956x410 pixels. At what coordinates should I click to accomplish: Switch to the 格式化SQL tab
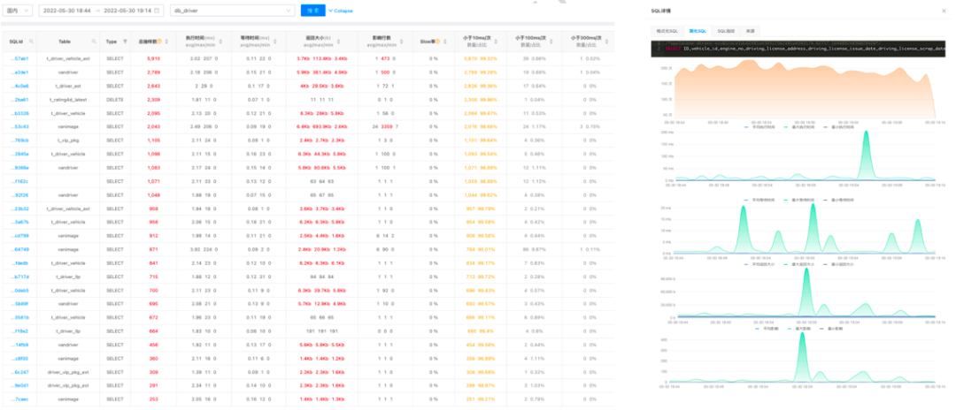pyautogui.click(x=667, y=30)
